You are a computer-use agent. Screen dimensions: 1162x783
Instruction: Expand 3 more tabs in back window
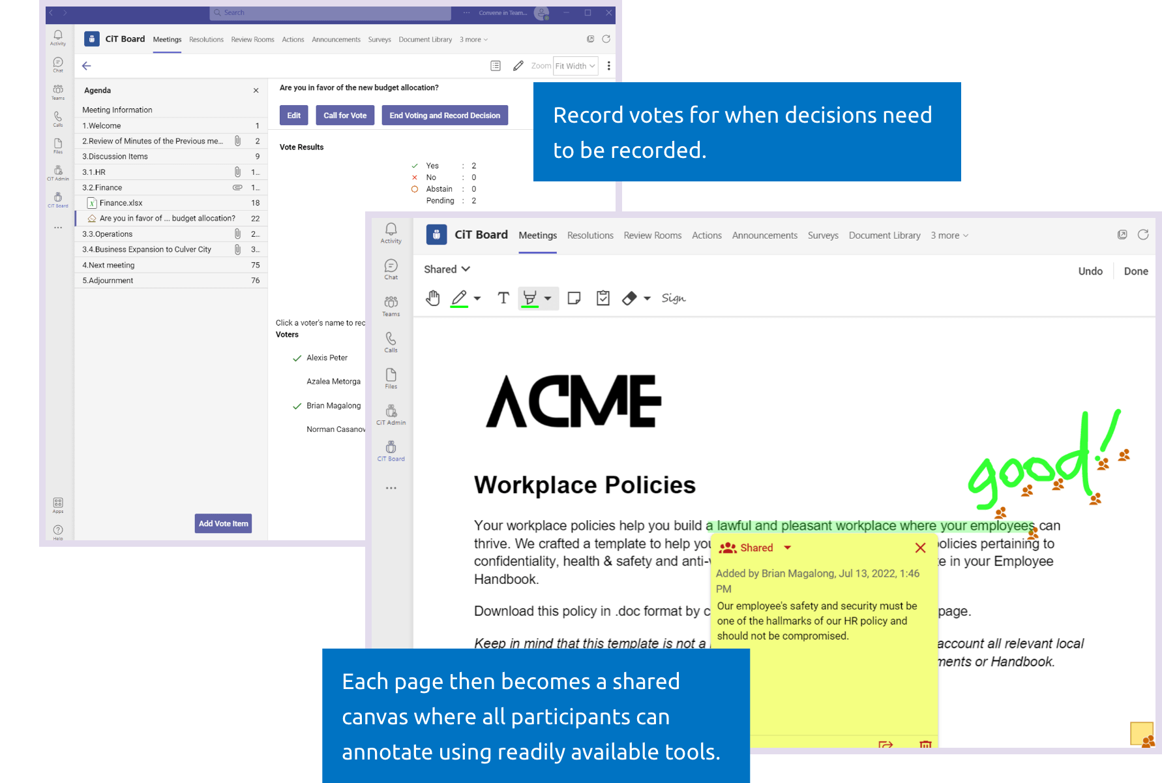[473, 40]
